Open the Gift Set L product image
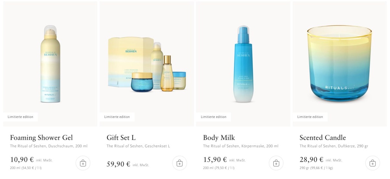The height and width of the screenshot is (179, 390). tap(147, 64)
